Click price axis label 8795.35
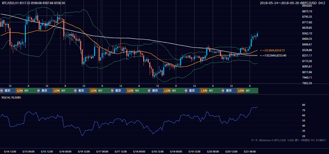 [x=307, y=17]
